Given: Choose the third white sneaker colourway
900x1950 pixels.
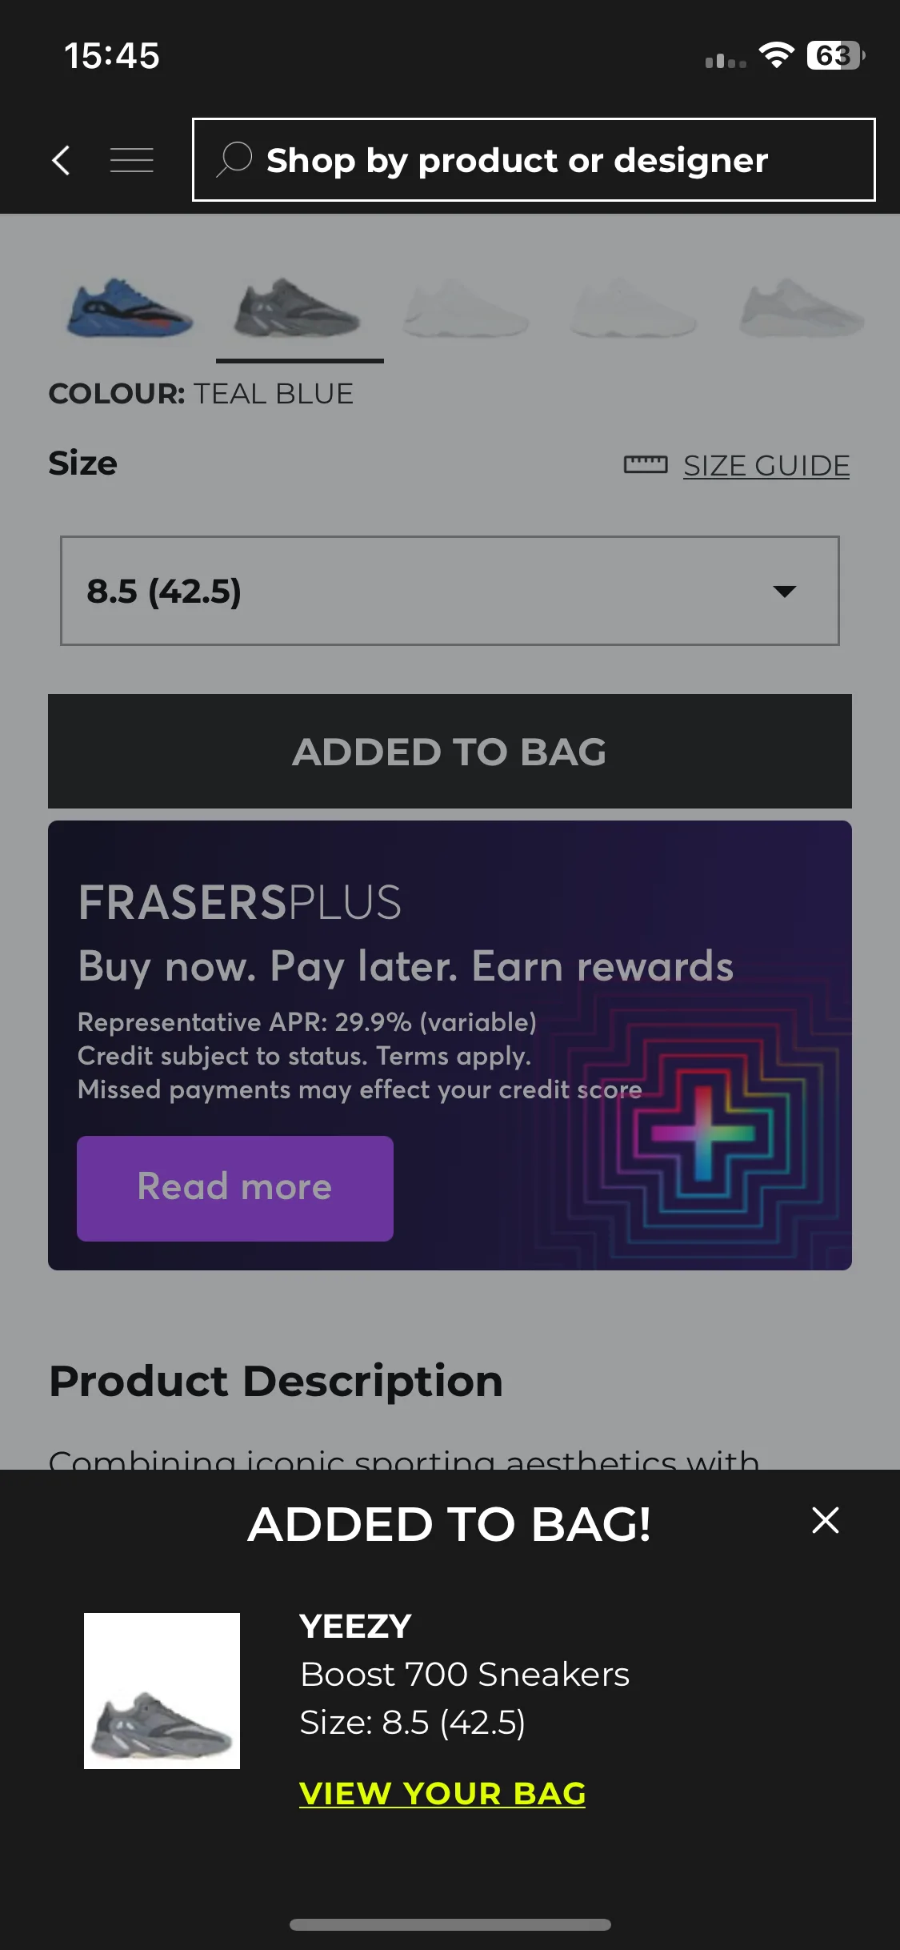Looking at the screenshot, I should (466, 308).
